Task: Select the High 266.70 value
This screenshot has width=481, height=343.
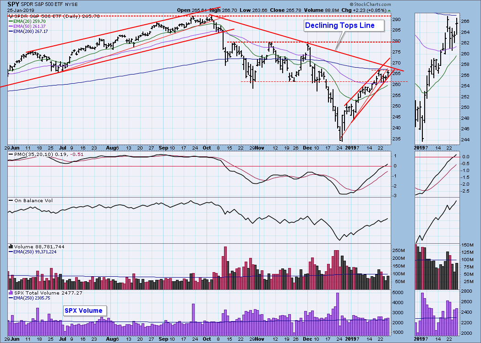Action: point(223,10)
